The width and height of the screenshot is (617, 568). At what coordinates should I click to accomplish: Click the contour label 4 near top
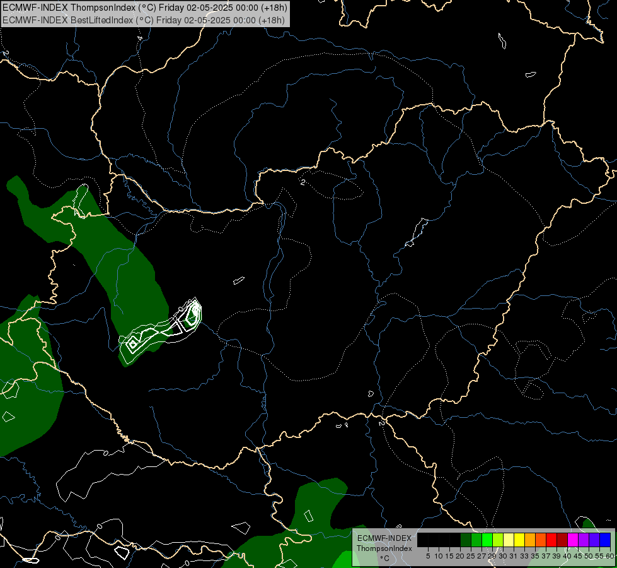click(x=140, y=38)
